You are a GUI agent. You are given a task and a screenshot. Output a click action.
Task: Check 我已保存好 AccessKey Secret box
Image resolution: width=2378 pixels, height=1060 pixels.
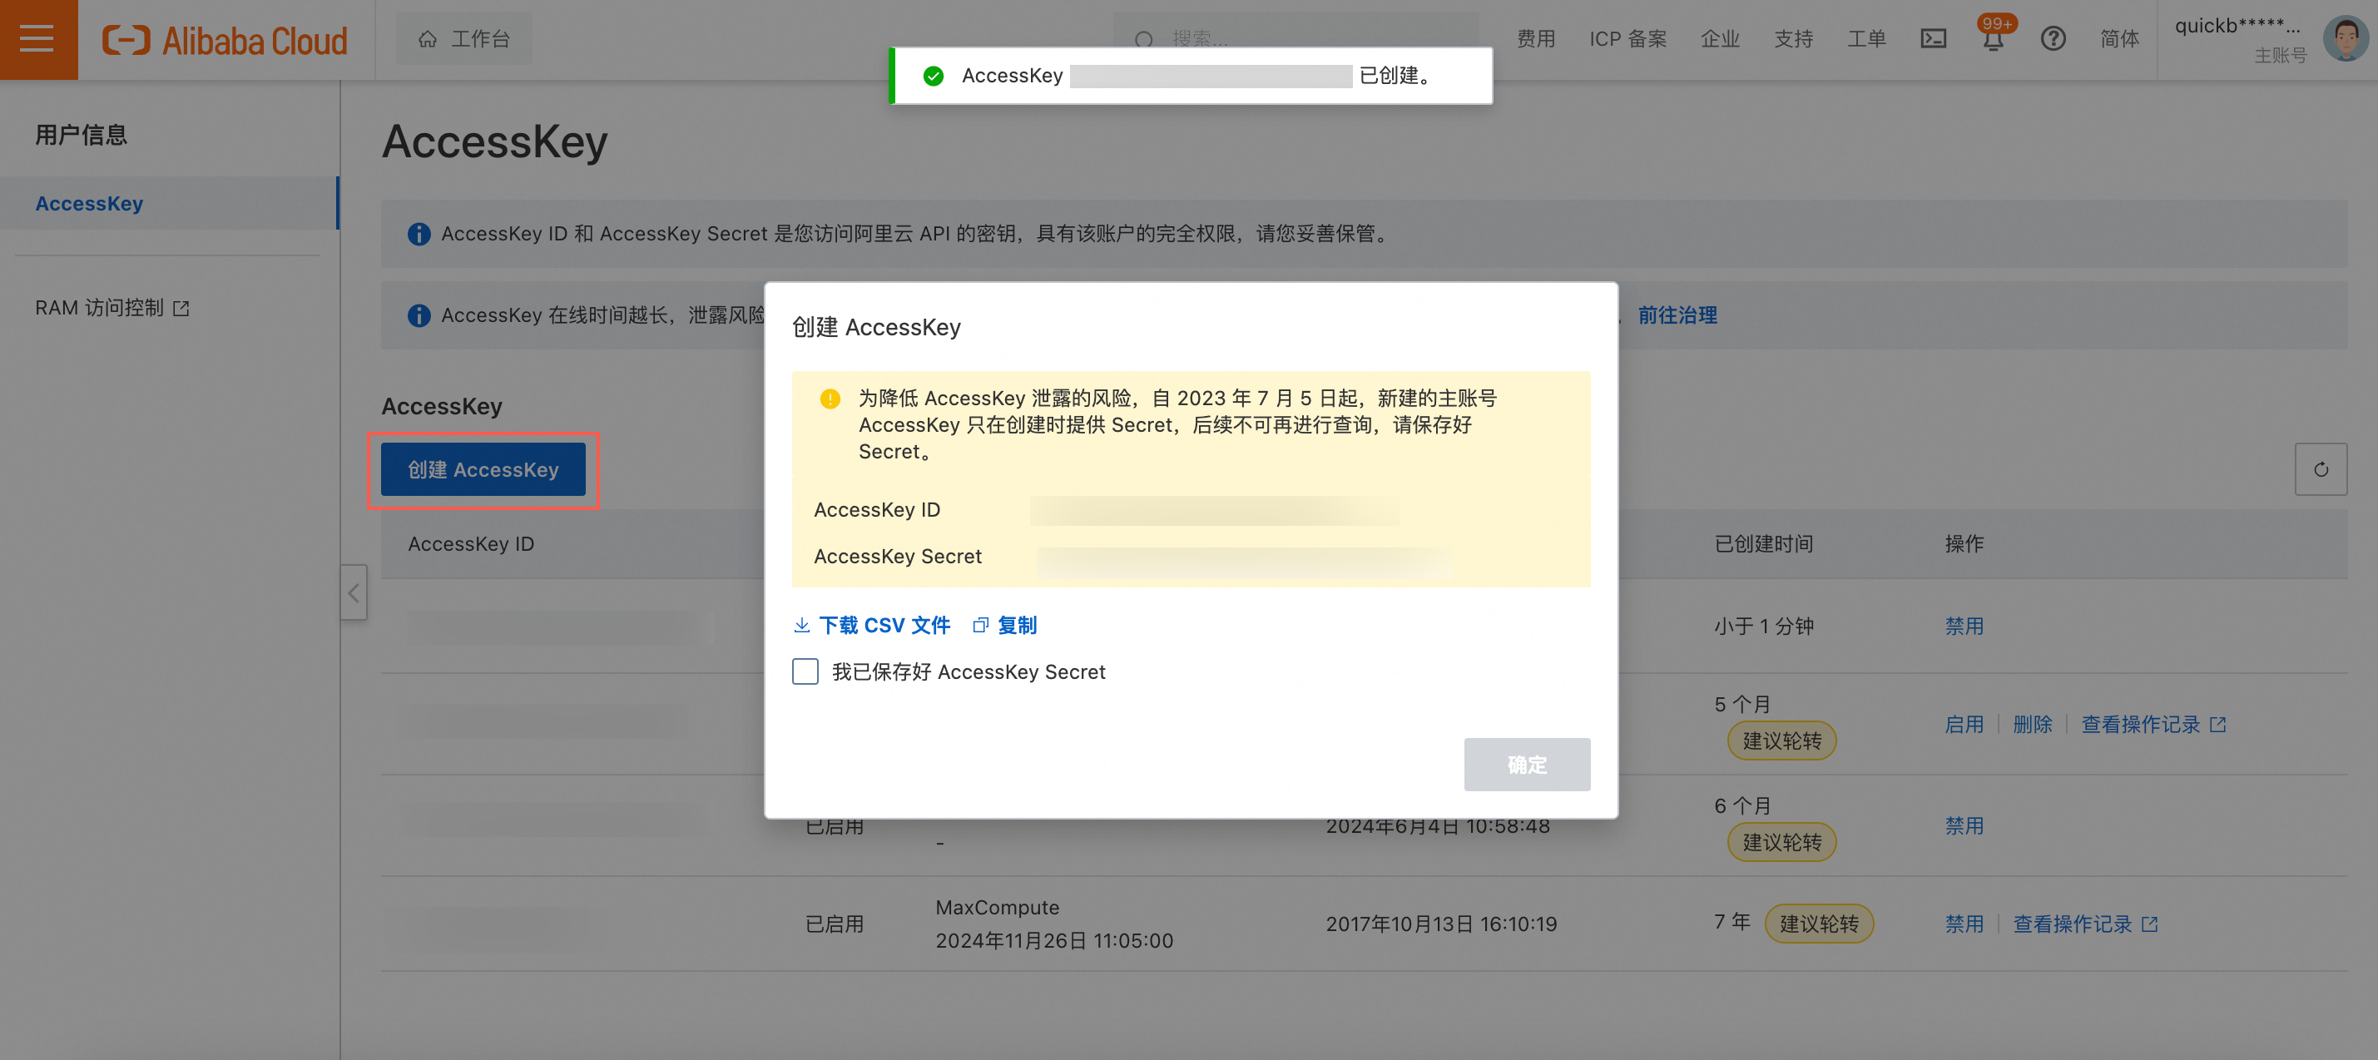pyautogui.click(x=805, y=671)
